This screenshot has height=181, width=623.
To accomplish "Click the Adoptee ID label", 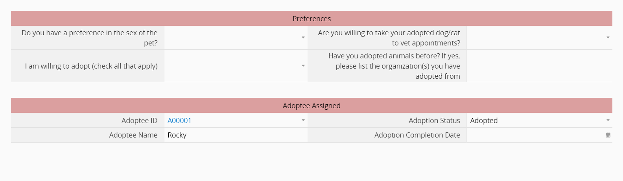I will 139,121.
